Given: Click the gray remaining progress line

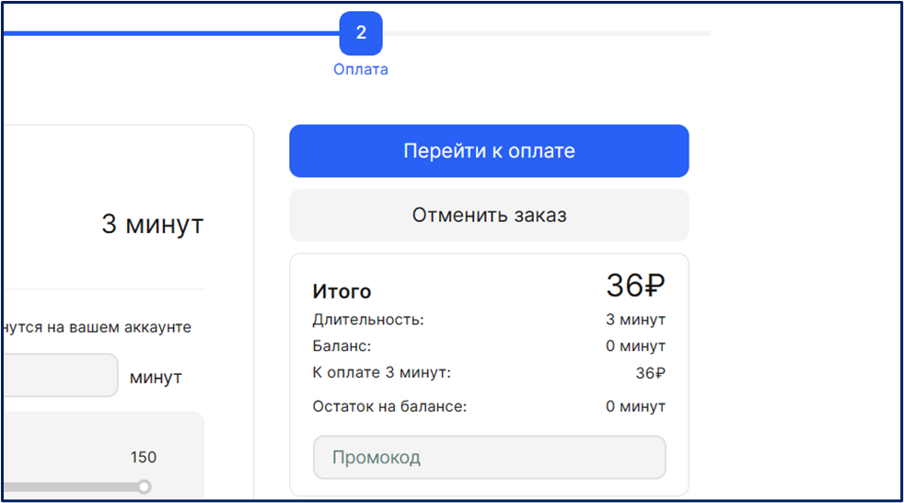Looking at the screenshot, I should tap(547, 33).
